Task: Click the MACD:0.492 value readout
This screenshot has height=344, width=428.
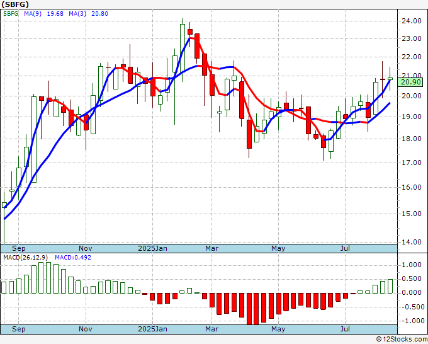Action: 73,258
